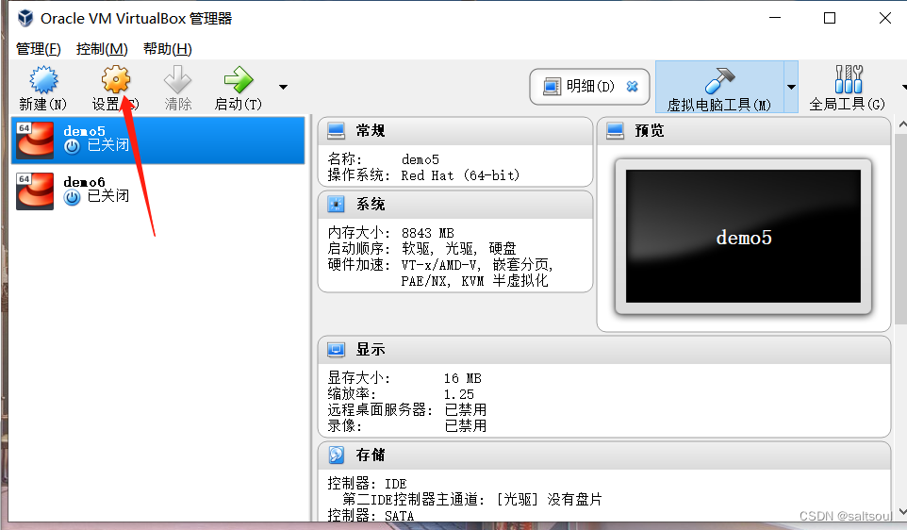Viewport: 907px width, 530px height.
Task: Click 远程桌面服务器 已禁用 text
Action: pyautogui.click(x=466, y=410)
